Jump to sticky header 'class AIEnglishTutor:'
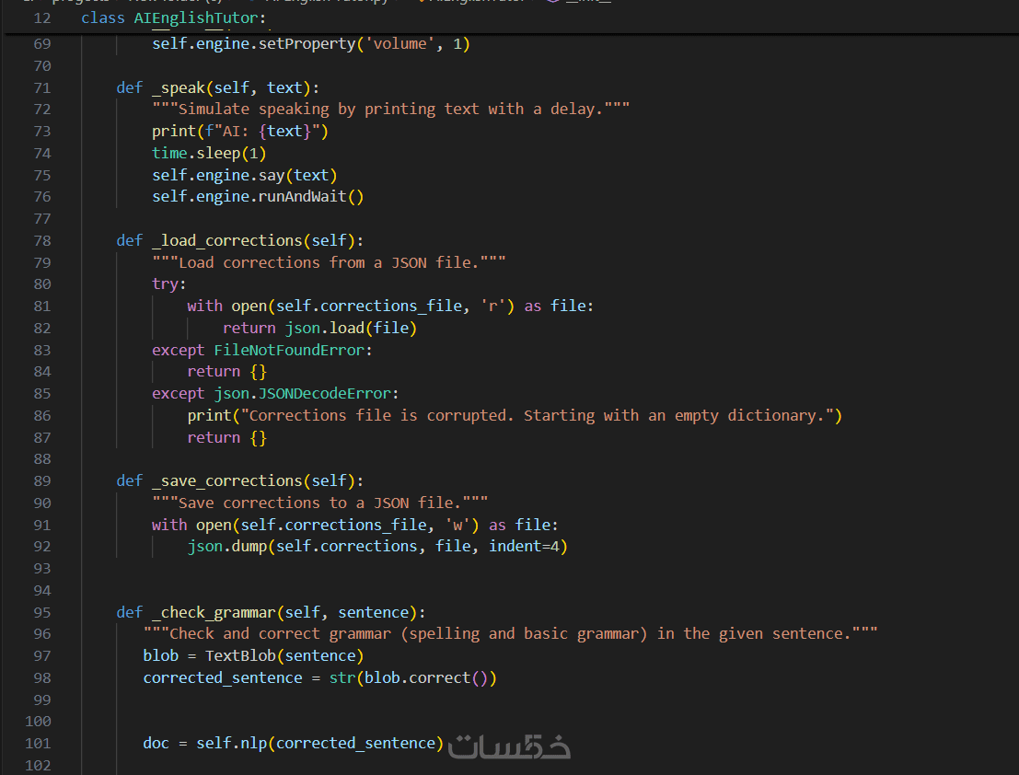Image resolution: width=1019 pixels, height=775 pixels. point(174,18)
